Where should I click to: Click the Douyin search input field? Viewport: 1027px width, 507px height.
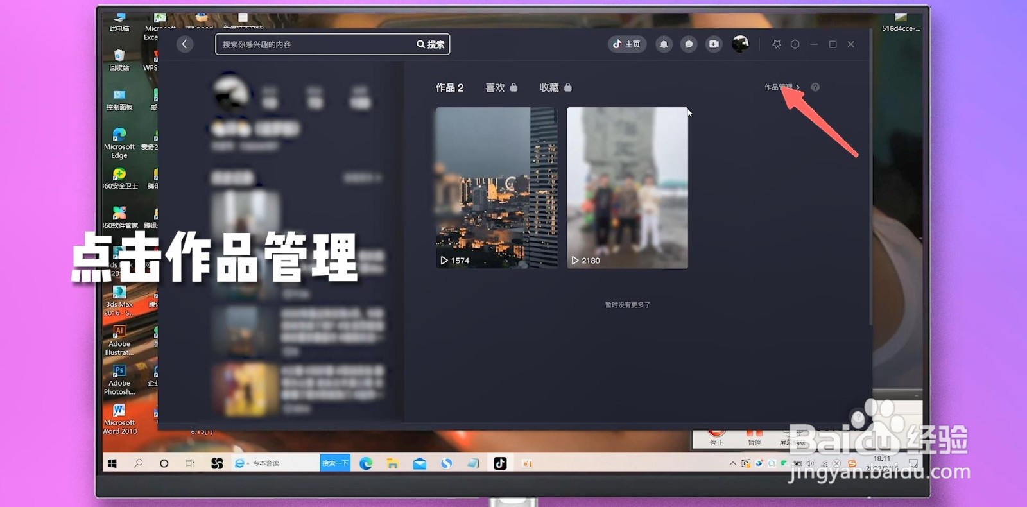[316, 44]
